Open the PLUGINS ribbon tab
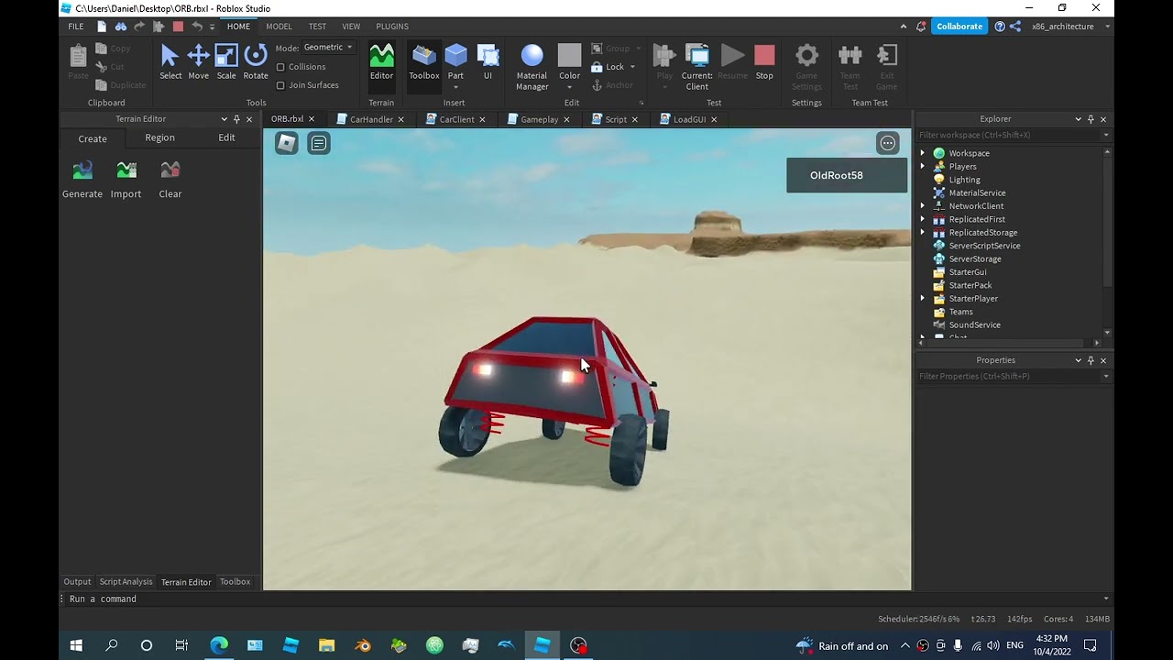1173x660 pixels. (x=392, y=27)
